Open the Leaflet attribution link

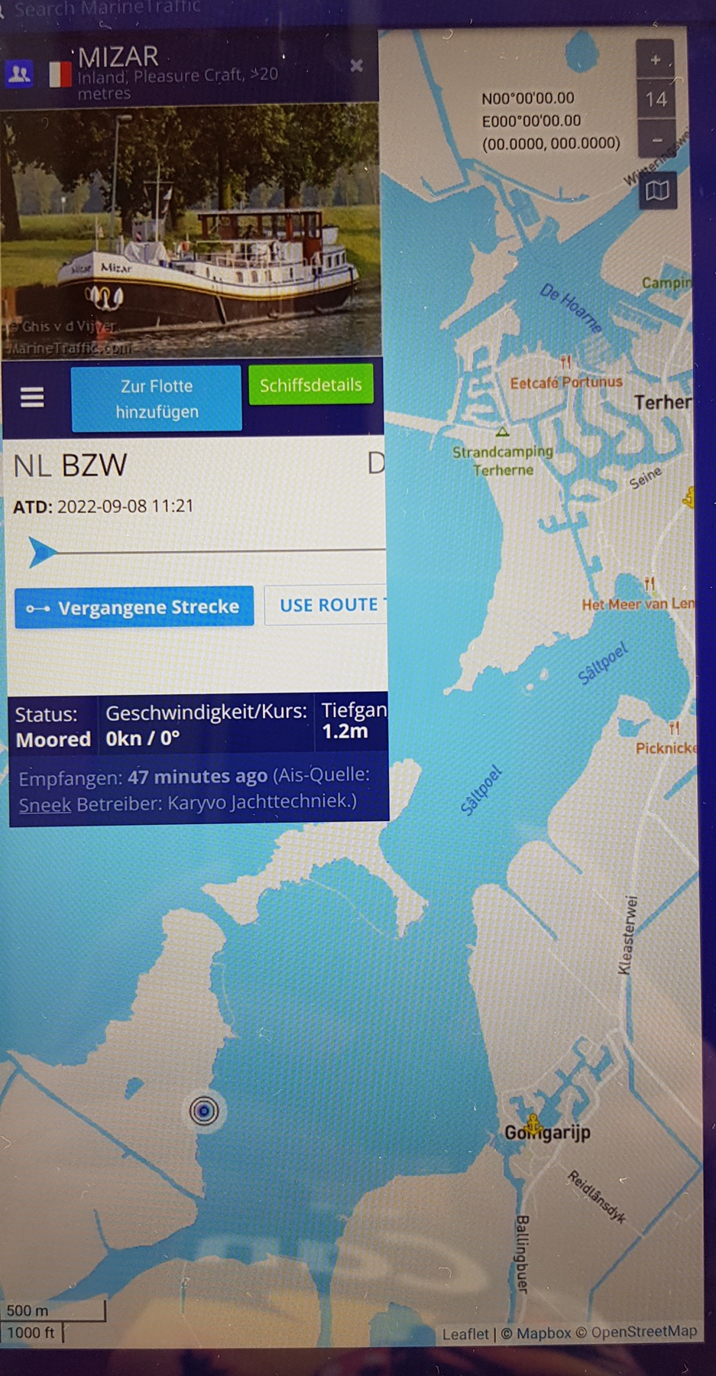pos(465,1333)
